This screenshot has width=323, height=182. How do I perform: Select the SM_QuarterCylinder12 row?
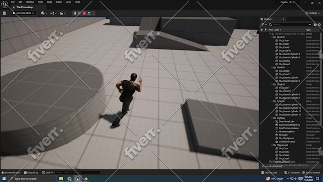(290, 108)
